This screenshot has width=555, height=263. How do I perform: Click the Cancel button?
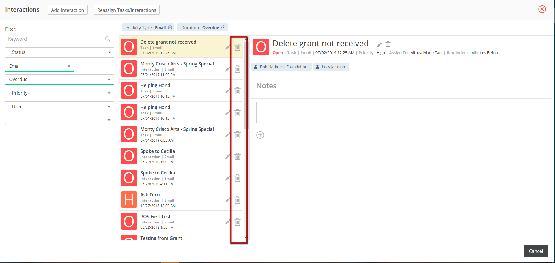(536, 251)
